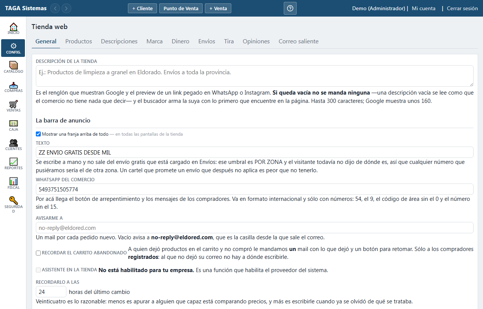Open the Tira tab
Image resolution: width=483 pixels, height=309 pixels.
tap(229, 41)
